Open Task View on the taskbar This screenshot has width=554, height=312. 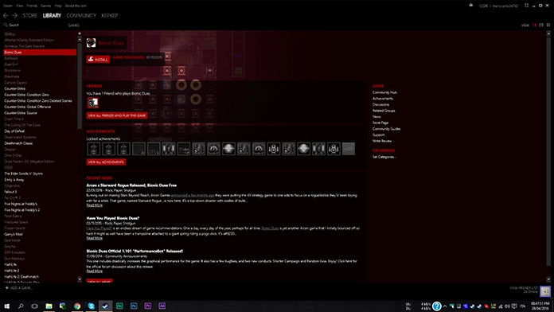point(35,306)
